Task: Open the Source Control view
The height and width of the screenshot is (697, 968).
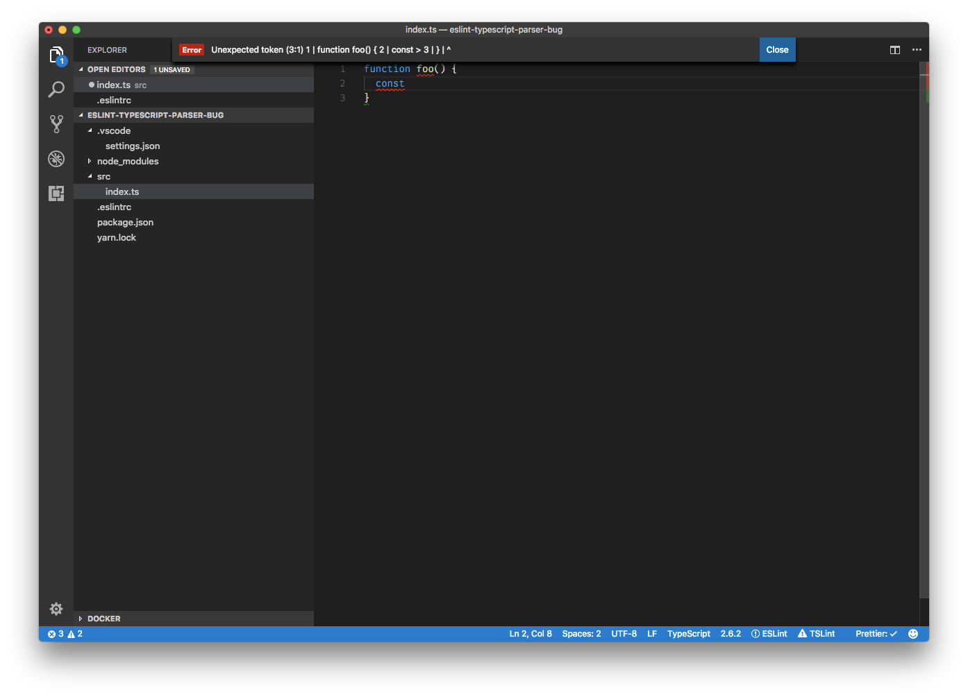Action: pyautogui.click(x=56, y=124)
